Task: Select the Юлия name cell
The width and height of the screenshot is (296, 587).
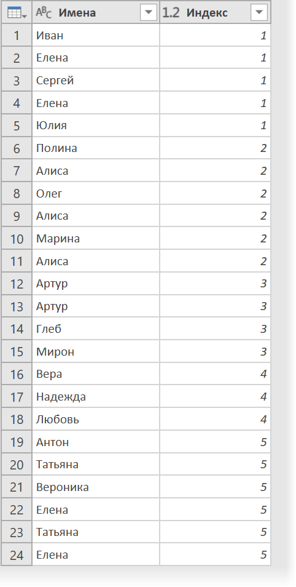Action: [96, 126]
